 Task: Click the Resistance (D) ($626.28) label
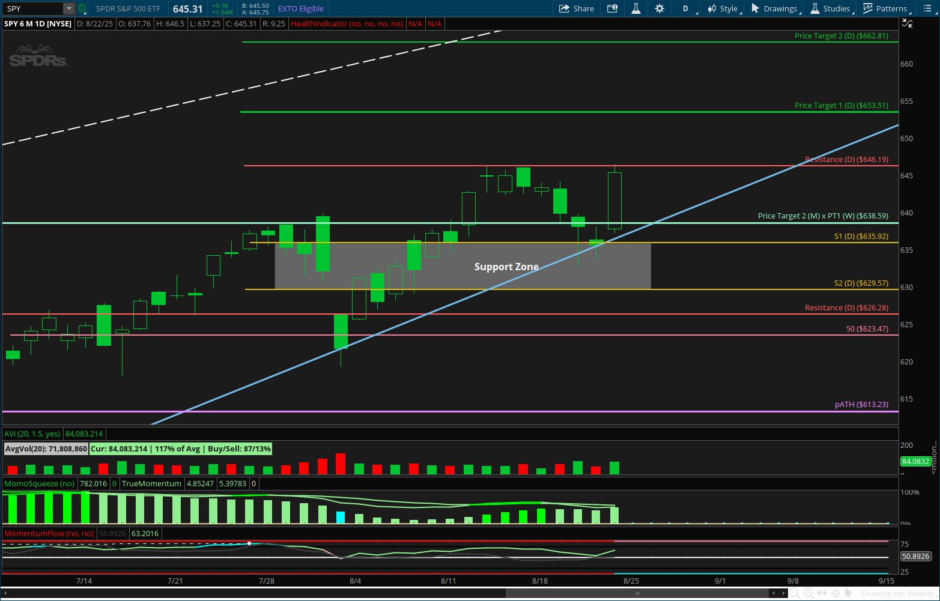pyautogui.click(x=846, y=308)
